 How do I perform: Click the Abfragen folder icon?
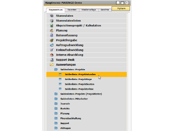[56, 128]
